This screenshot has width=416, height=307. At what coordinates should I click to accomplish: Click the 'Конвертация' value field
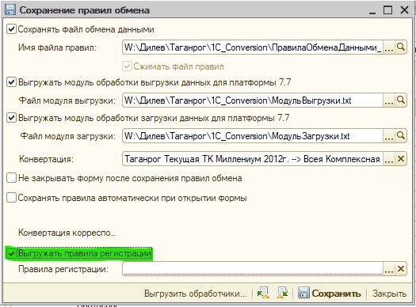tap(253, 159)
